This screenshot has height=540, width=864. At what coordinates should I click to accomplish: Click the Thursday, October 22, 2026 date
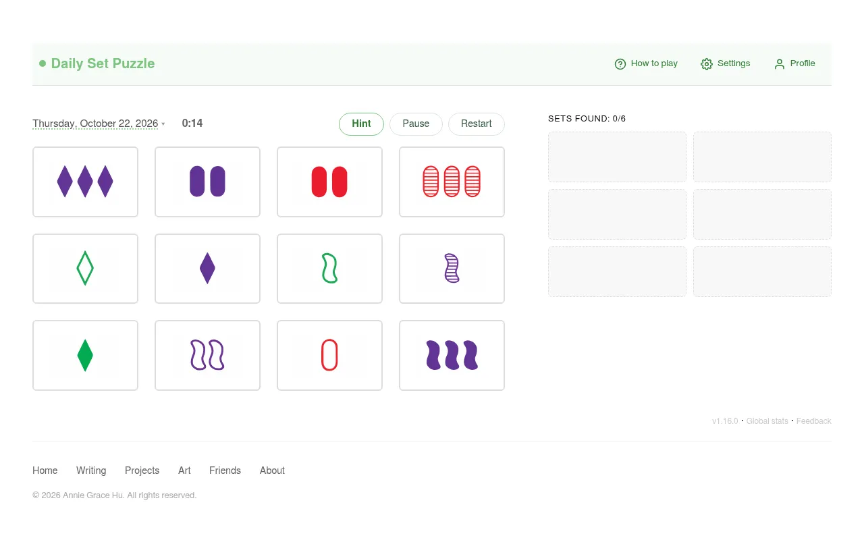pos(95,124)
